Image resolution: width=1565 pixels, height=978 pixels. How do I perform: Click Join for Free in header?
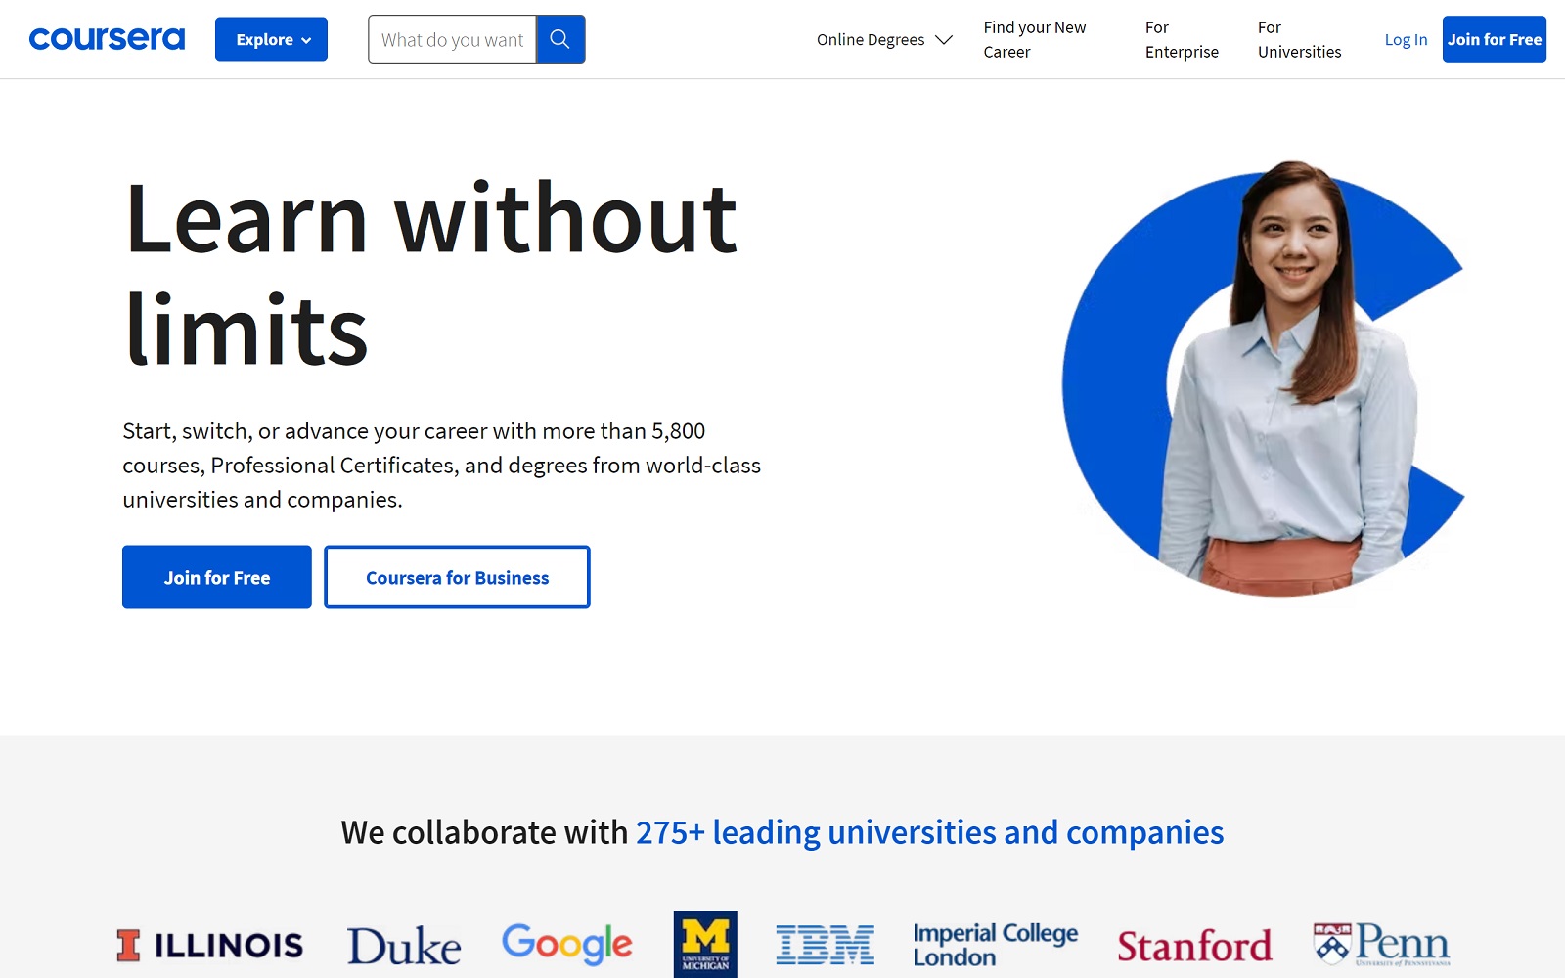point(1494,39)
